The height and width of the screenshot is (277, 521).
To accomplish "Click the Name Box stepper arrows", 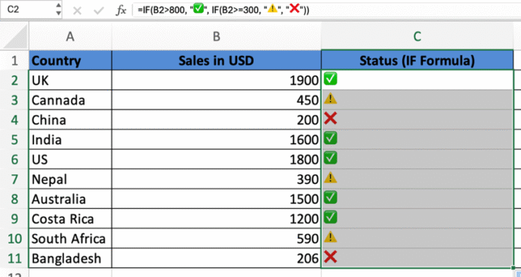I will click(58, 9).
